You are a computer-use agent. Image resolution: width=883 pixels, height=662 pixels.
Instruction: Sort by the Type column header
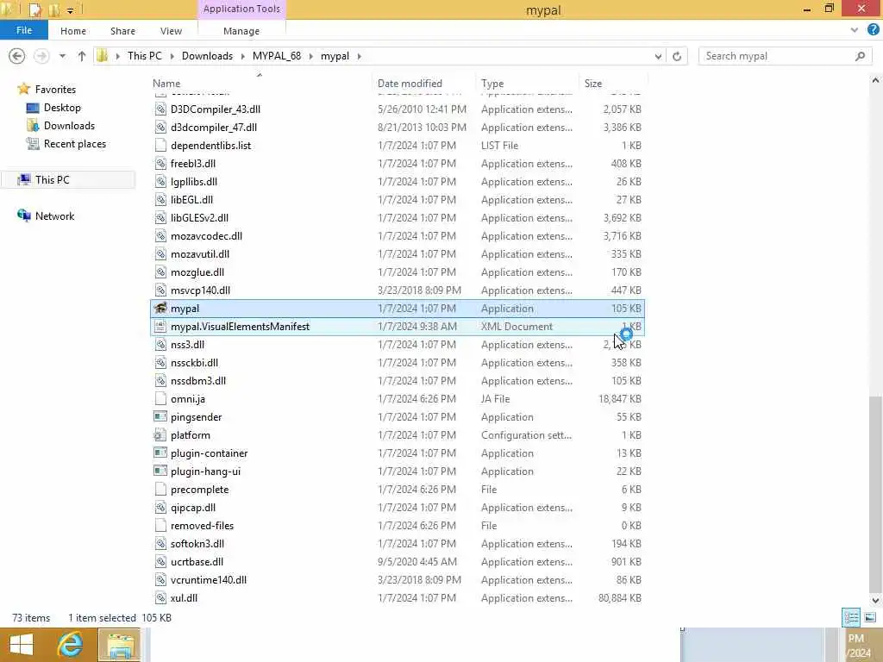[x=492, y=84]
